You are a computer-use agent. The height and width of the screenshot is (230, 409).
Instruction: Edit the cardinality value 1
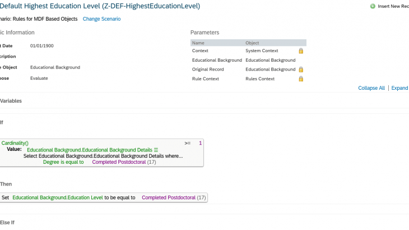(201, 143)
